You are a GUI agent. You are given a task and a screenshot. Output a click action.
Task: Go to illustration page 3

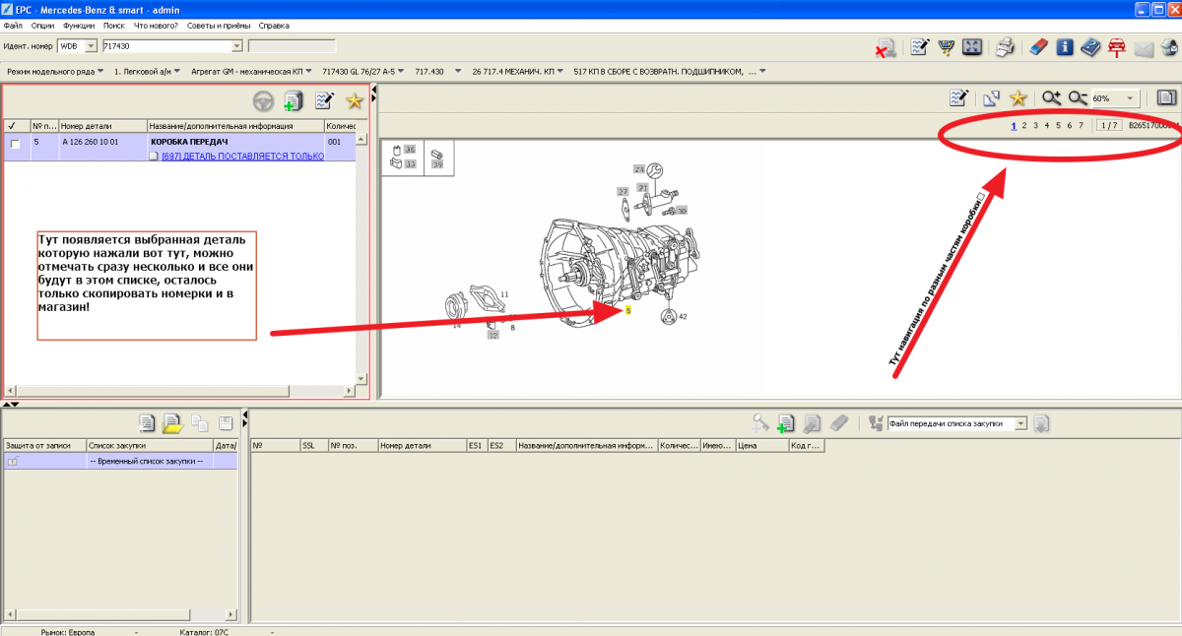(x=1035, y=125)
